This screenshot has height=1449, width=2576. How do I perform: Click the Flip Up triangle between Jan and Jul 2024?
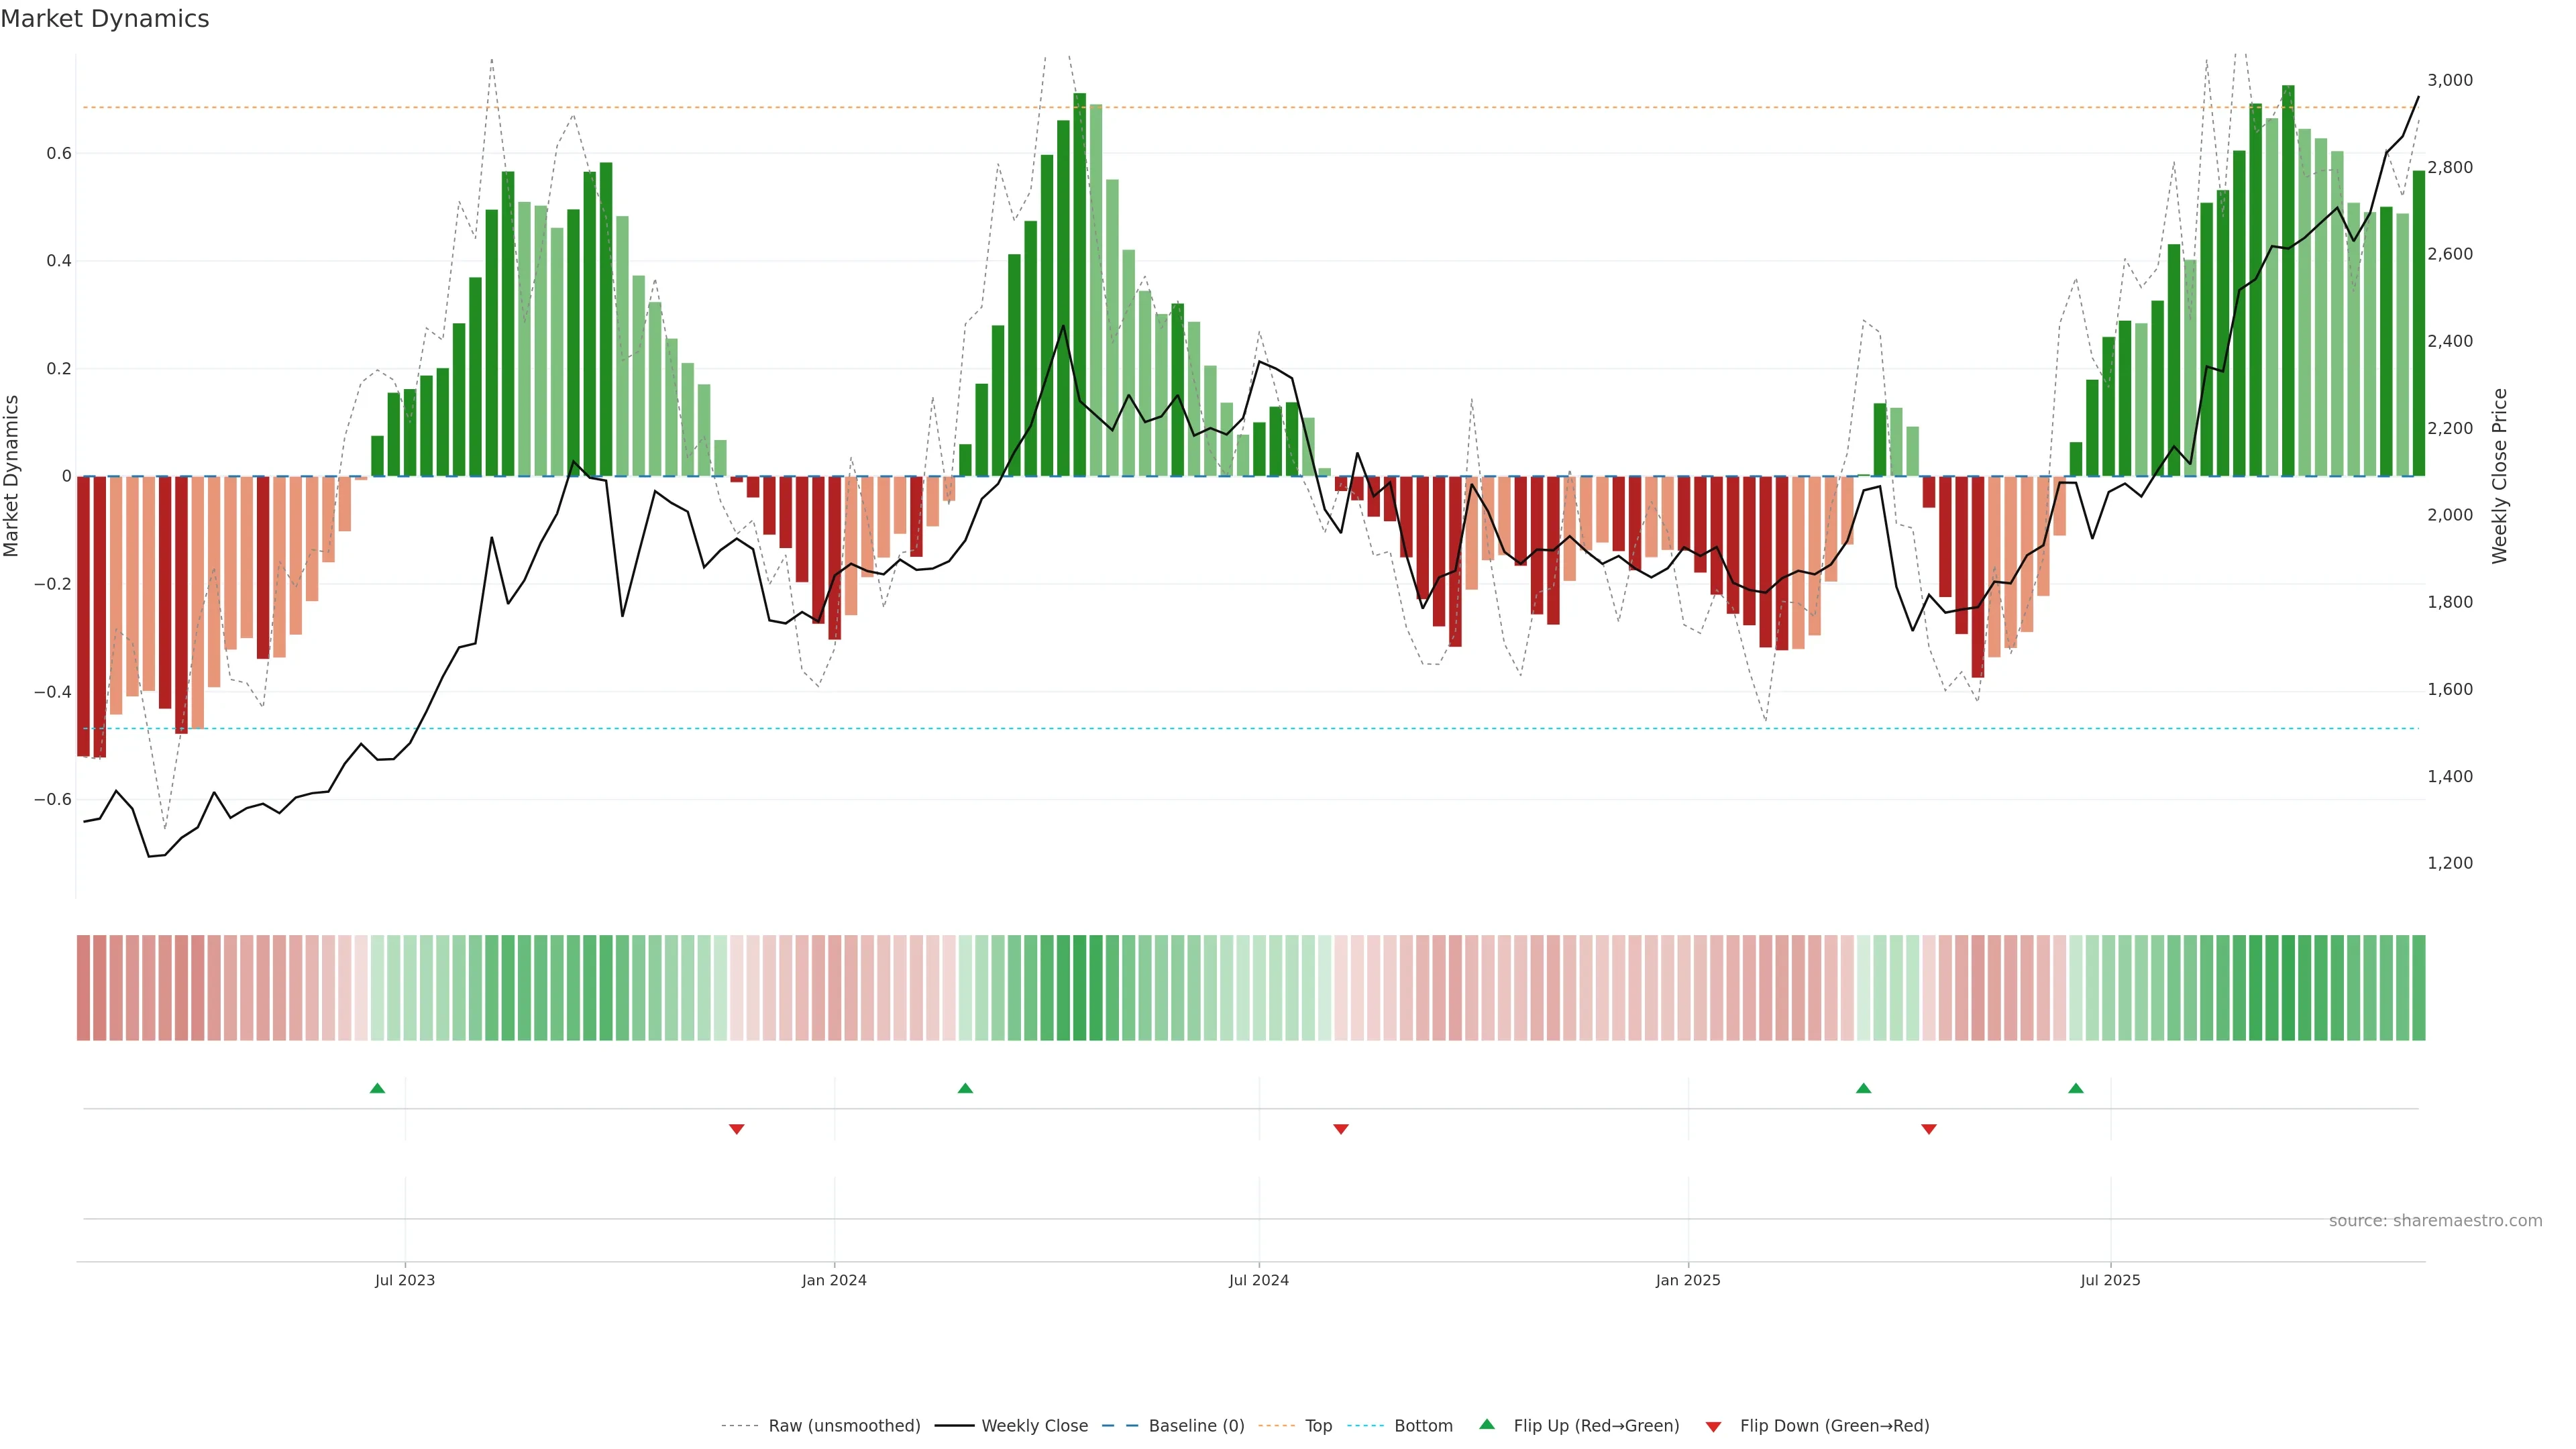965,1088
